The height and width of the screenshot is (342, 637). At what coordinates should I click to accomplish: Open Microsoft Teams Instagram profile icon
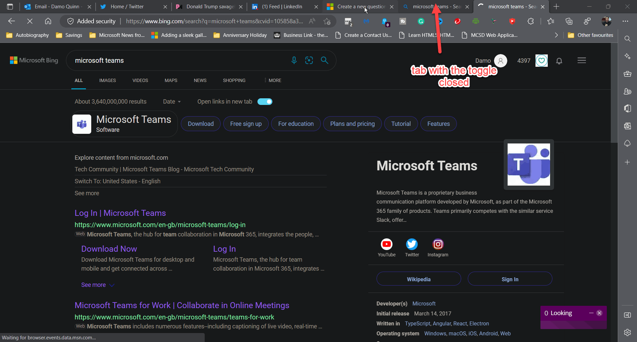(438, 244)
